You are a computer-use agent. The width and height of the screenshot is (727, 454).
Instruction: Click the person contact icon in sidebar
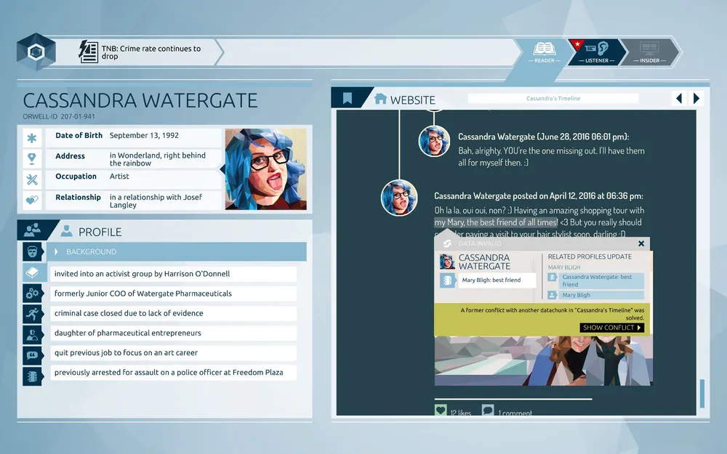click(x=33, y=335)
